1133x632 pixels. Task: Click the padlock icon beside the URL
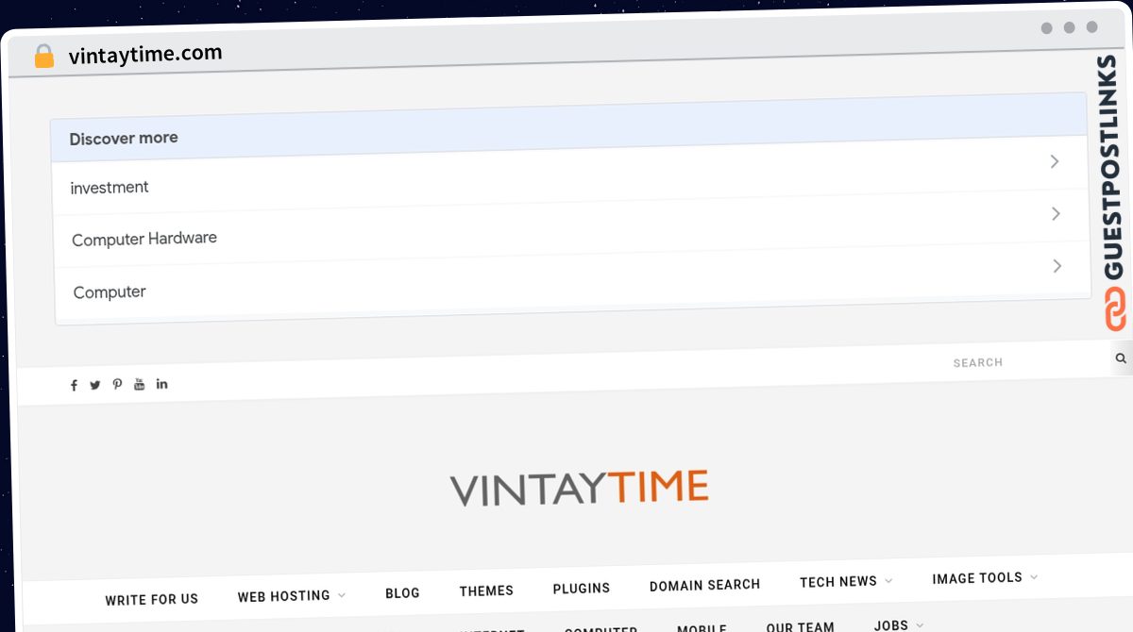click(x=43, y=57)
